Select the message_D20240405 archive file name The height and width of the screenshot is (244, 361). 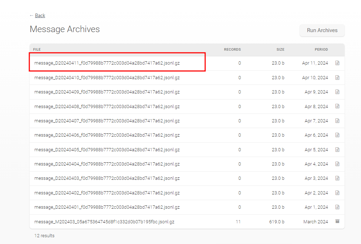[107, 150]
